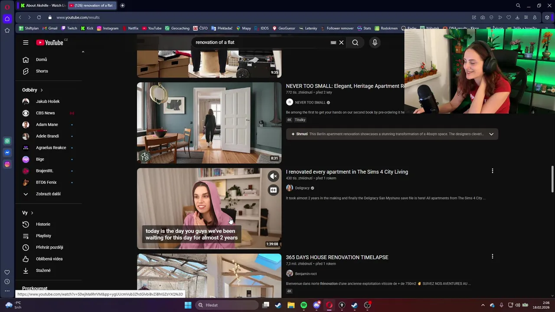The image size is (555, 312).
Task: Open more options for Sims 4 video
Action: click(x=492, y=171)
